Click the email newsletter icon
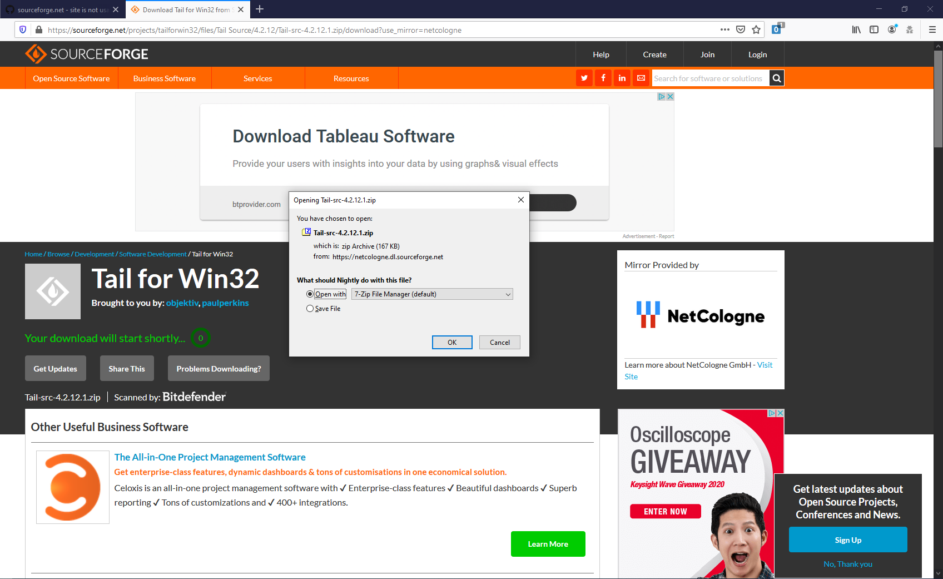This screenshot has height=579, width=943. (x=641, y=78)
